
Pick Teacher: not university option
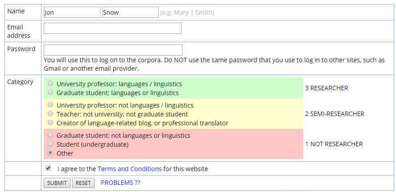50,113
